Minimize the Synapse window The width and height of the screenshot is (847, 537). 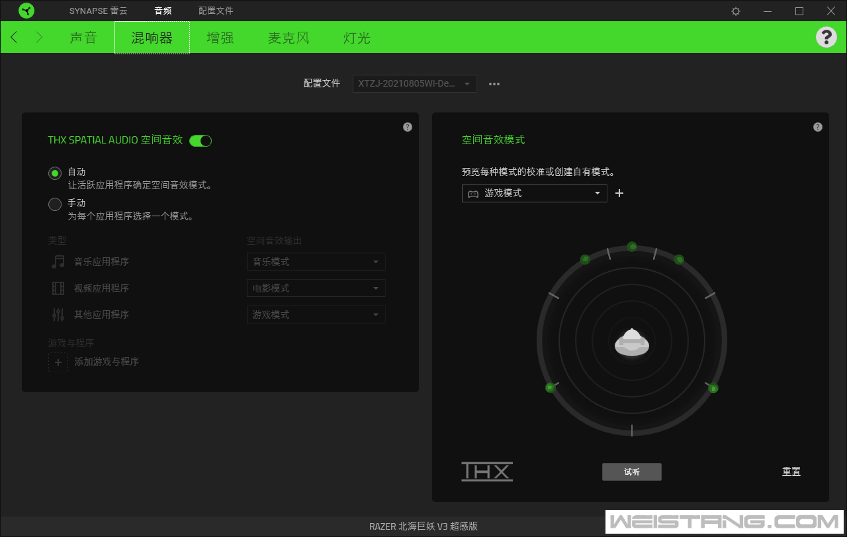tap(768, 11)
